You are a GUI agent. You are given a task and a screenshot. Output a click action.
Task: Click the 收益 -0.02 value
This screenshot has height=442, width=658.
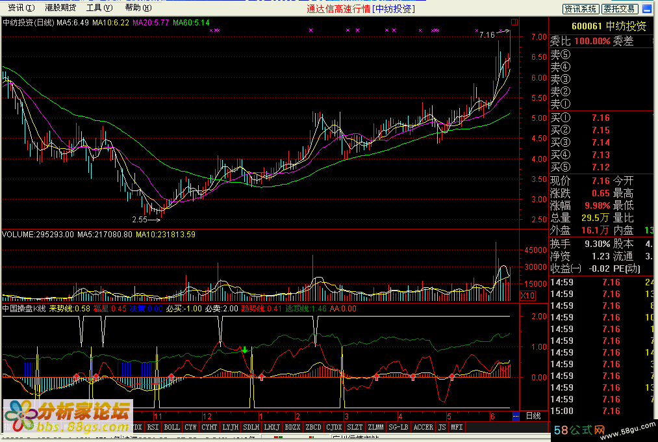[599, 268]
